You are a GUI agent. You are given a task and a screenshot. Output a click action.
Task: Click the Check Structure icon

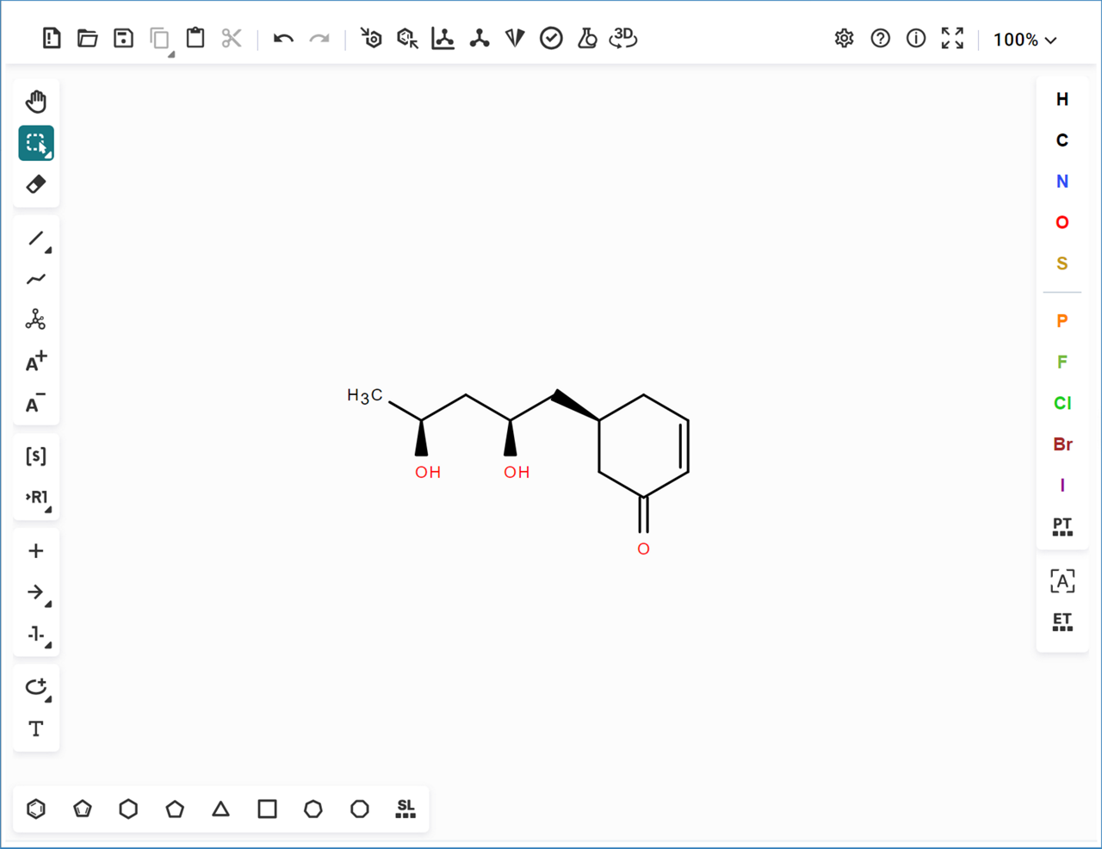click(551, 39)
